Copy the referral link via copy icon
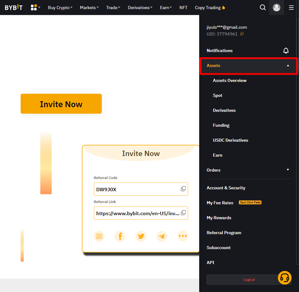Image resolution: width=299 pixels, height=292 pixels. [183, 213]
